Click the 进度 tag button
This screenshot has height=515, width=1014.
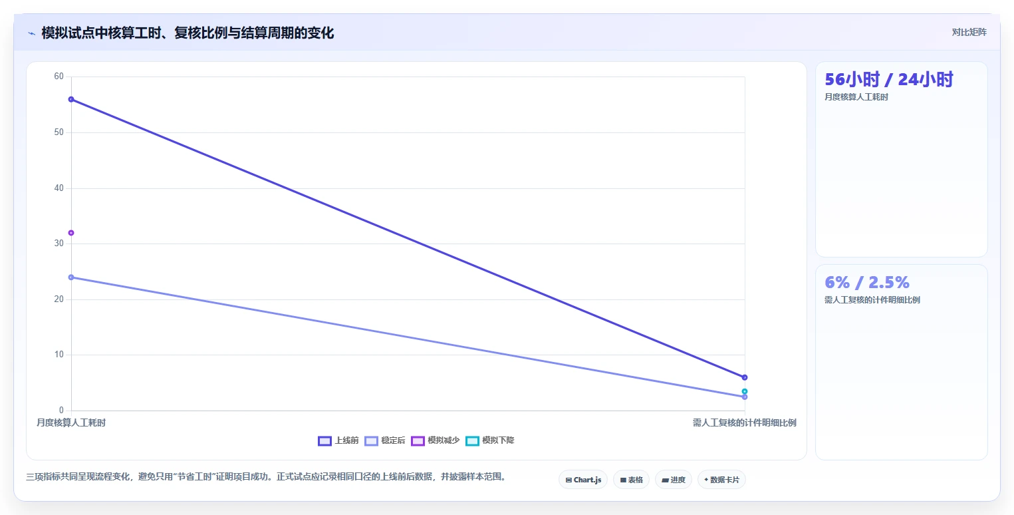(x=674, y=480)
